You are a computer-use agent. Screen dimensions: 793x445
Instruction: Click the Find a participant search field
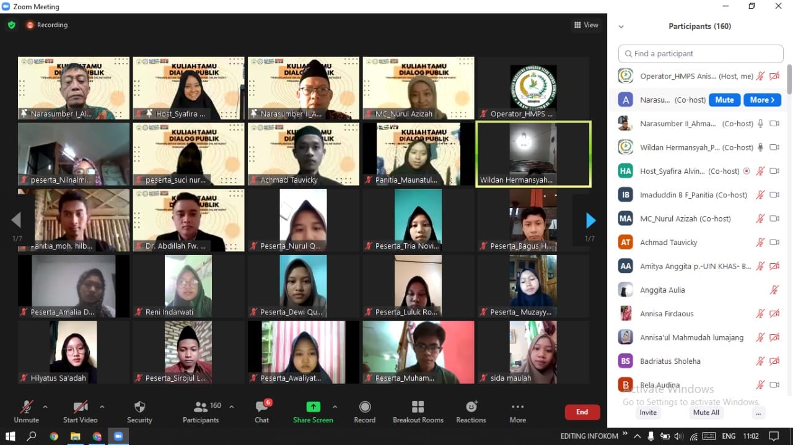pos(701,54)
